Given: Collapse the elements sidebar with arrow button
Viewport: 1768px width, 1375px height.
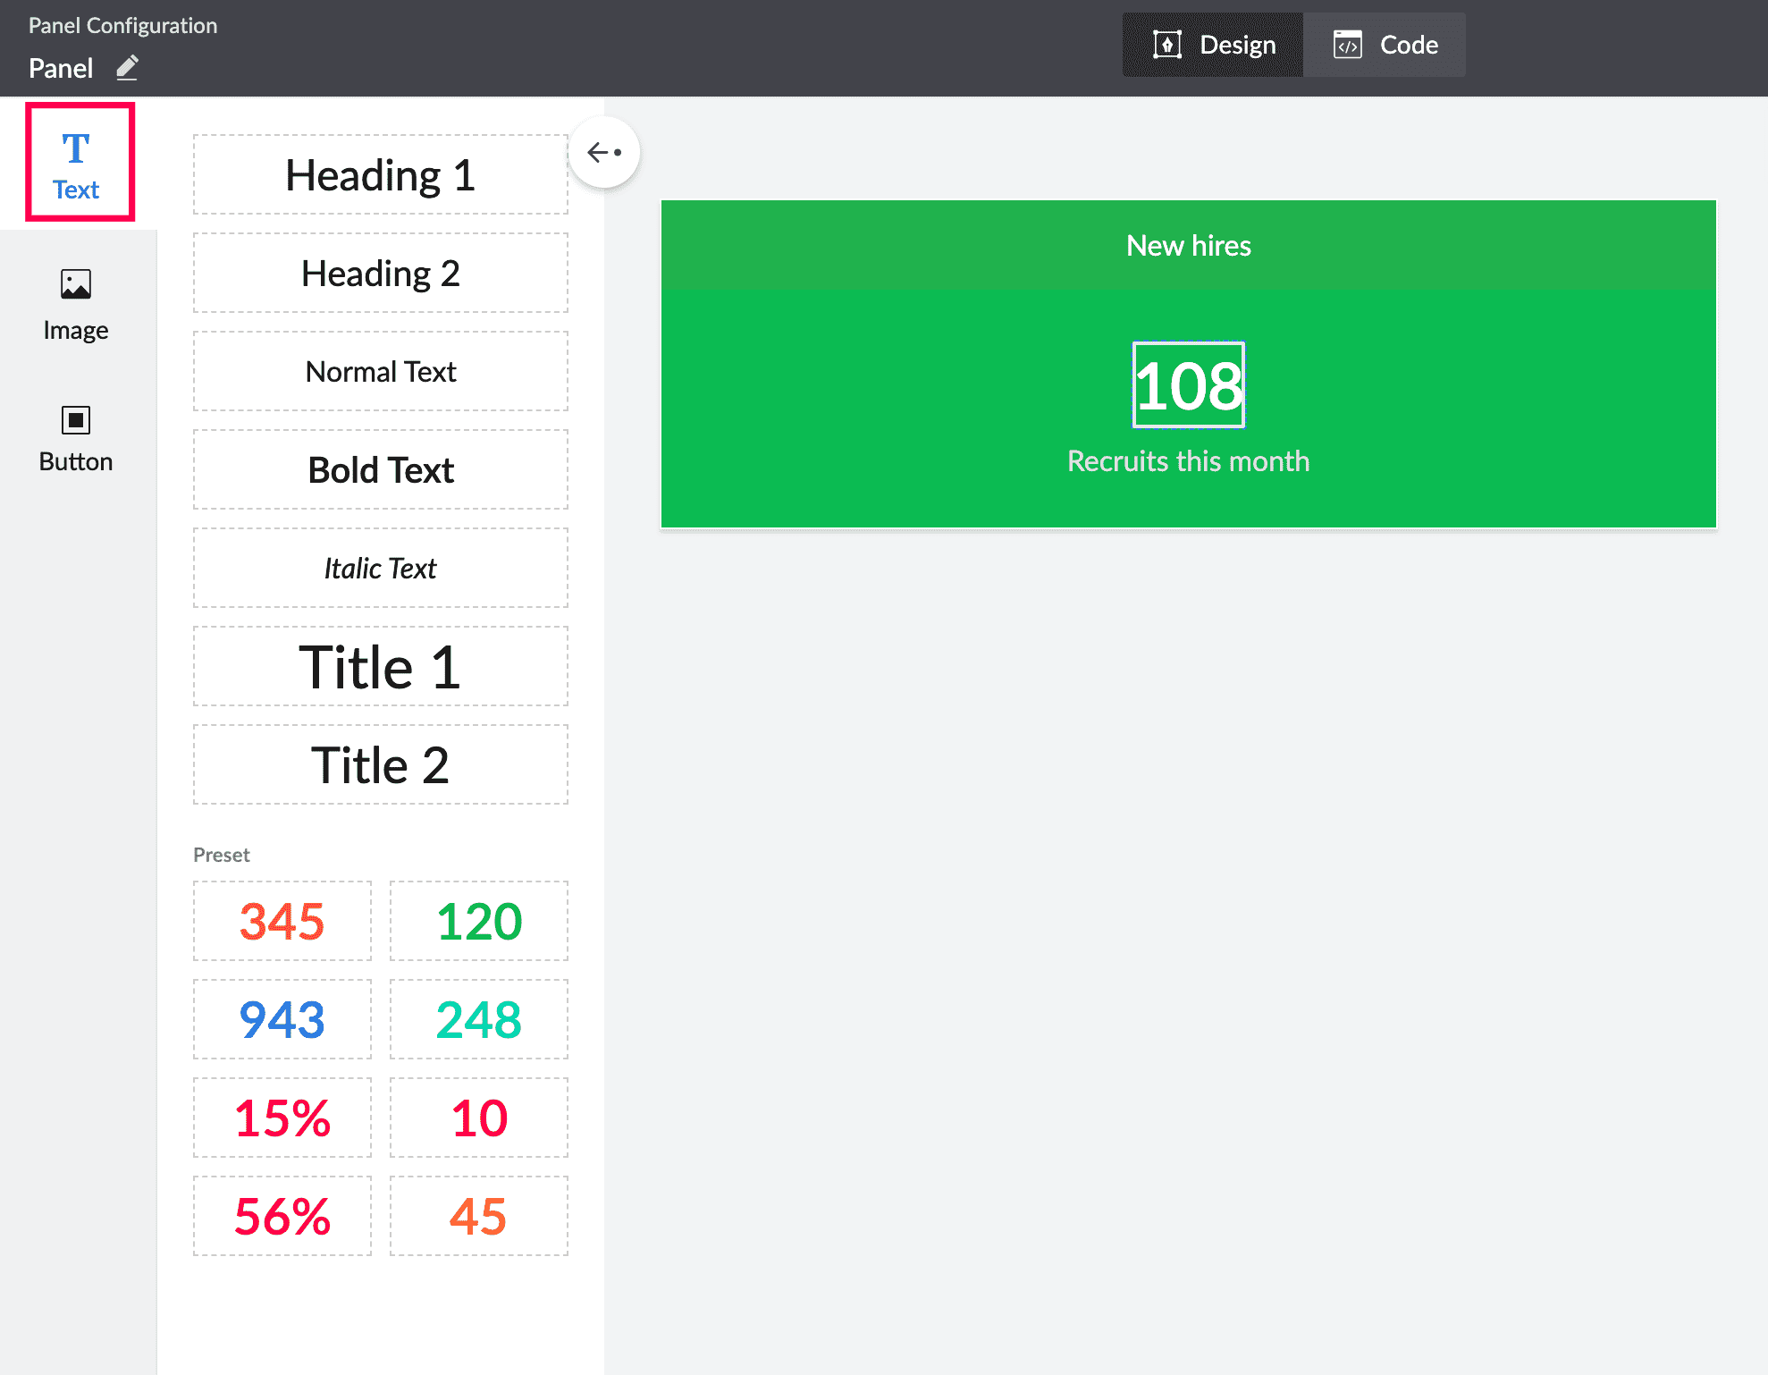Looking at the screenshot, I should pos(604,153).
